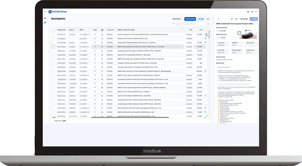This screenshot has height=166, width=302.
Task: Tick checkbox on Xpeng P7 row
Action: (x=53, y=55)
